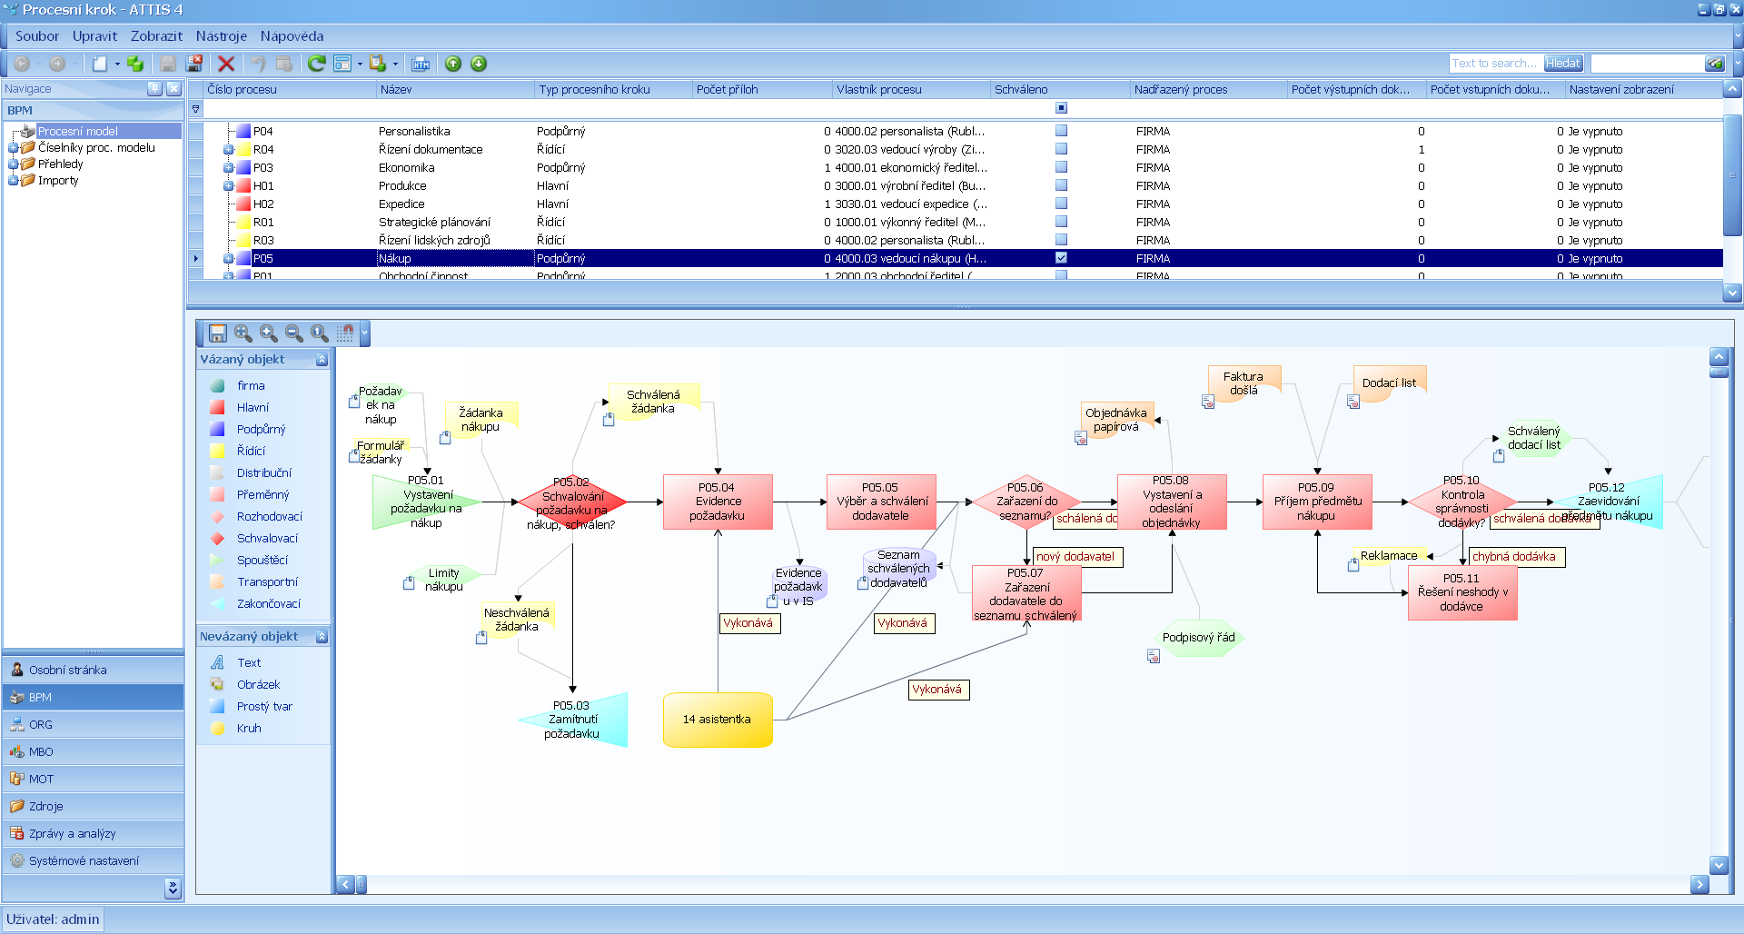The image size is (1744, 934).
Task: Click the Text to search input field
Action: pyautogui.click(x=1494, y=64)
